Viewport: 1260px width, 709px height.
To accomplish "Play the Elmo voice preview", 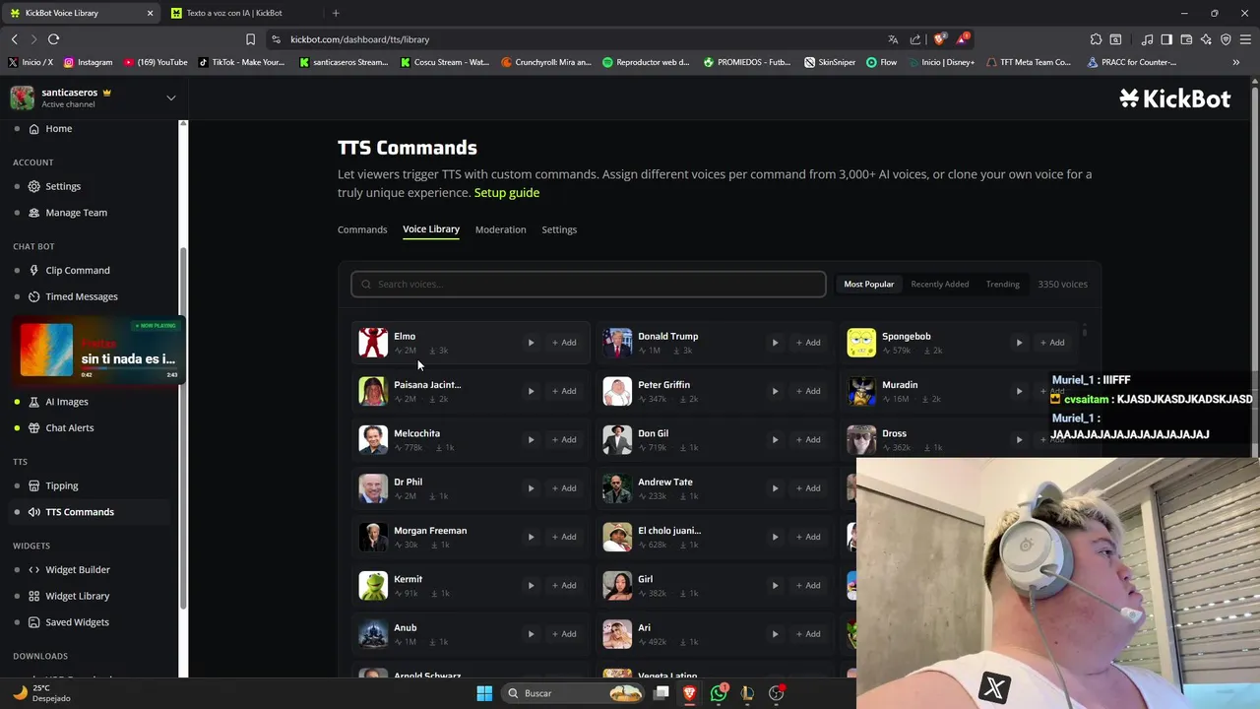I will point(531,343).
